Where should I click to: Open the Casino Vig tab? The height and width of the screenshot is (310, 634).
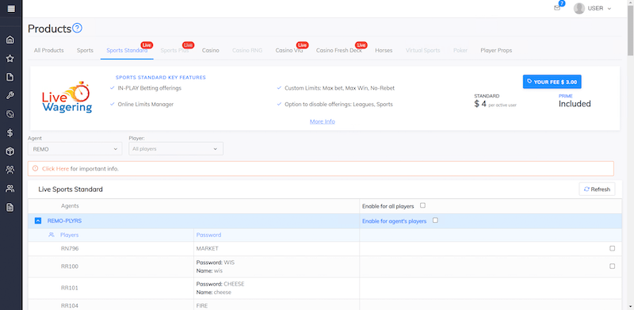289,51
